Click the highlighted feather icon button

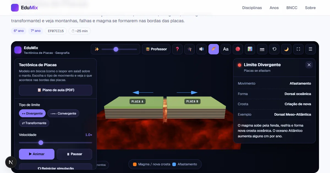214,49
